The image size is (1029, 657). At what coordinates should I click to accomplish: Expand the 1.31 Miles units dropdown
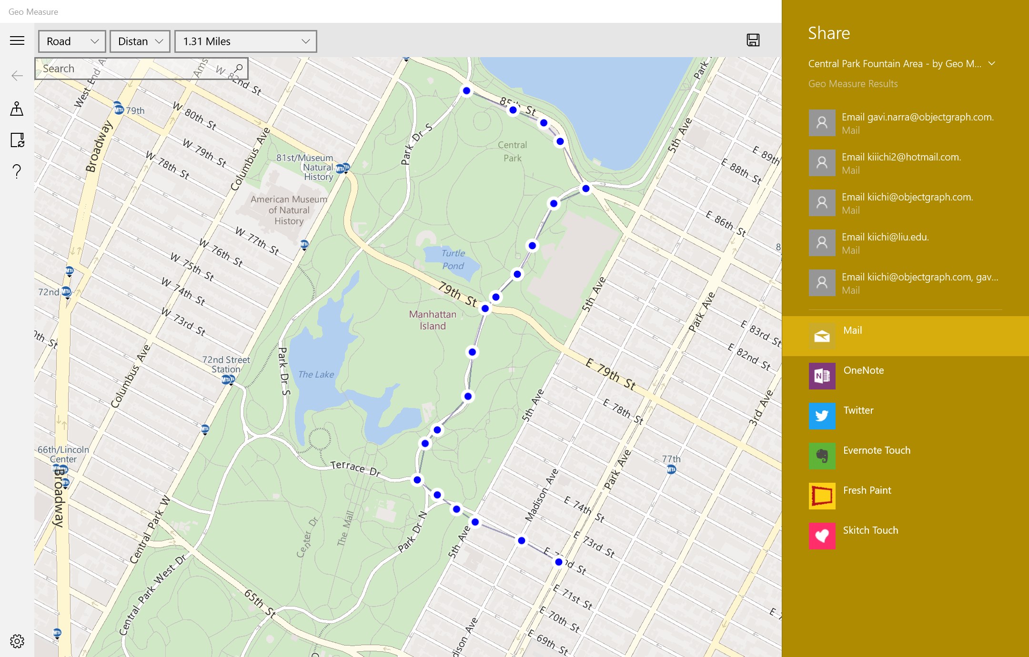coord(245,41)
